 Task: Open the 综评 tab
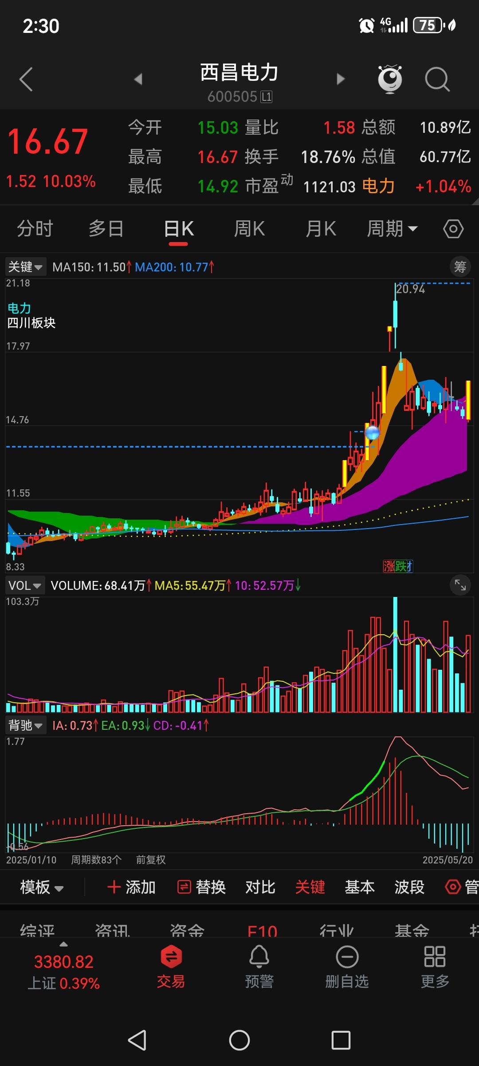click(x=37, y=930)
